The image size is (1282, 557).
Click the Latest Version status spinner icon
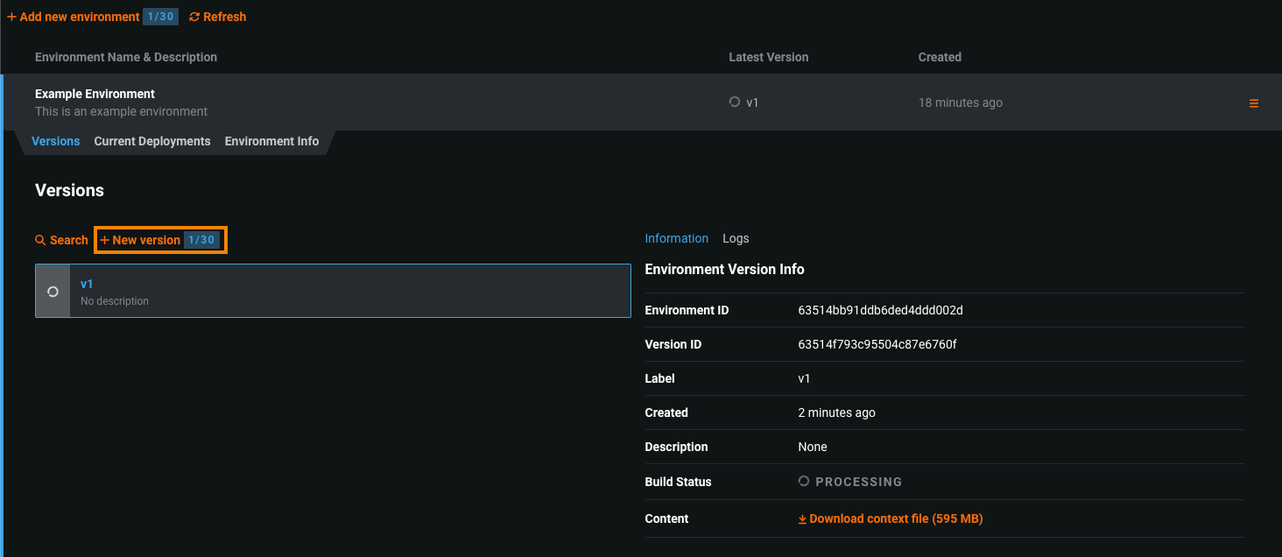point(735,102)
